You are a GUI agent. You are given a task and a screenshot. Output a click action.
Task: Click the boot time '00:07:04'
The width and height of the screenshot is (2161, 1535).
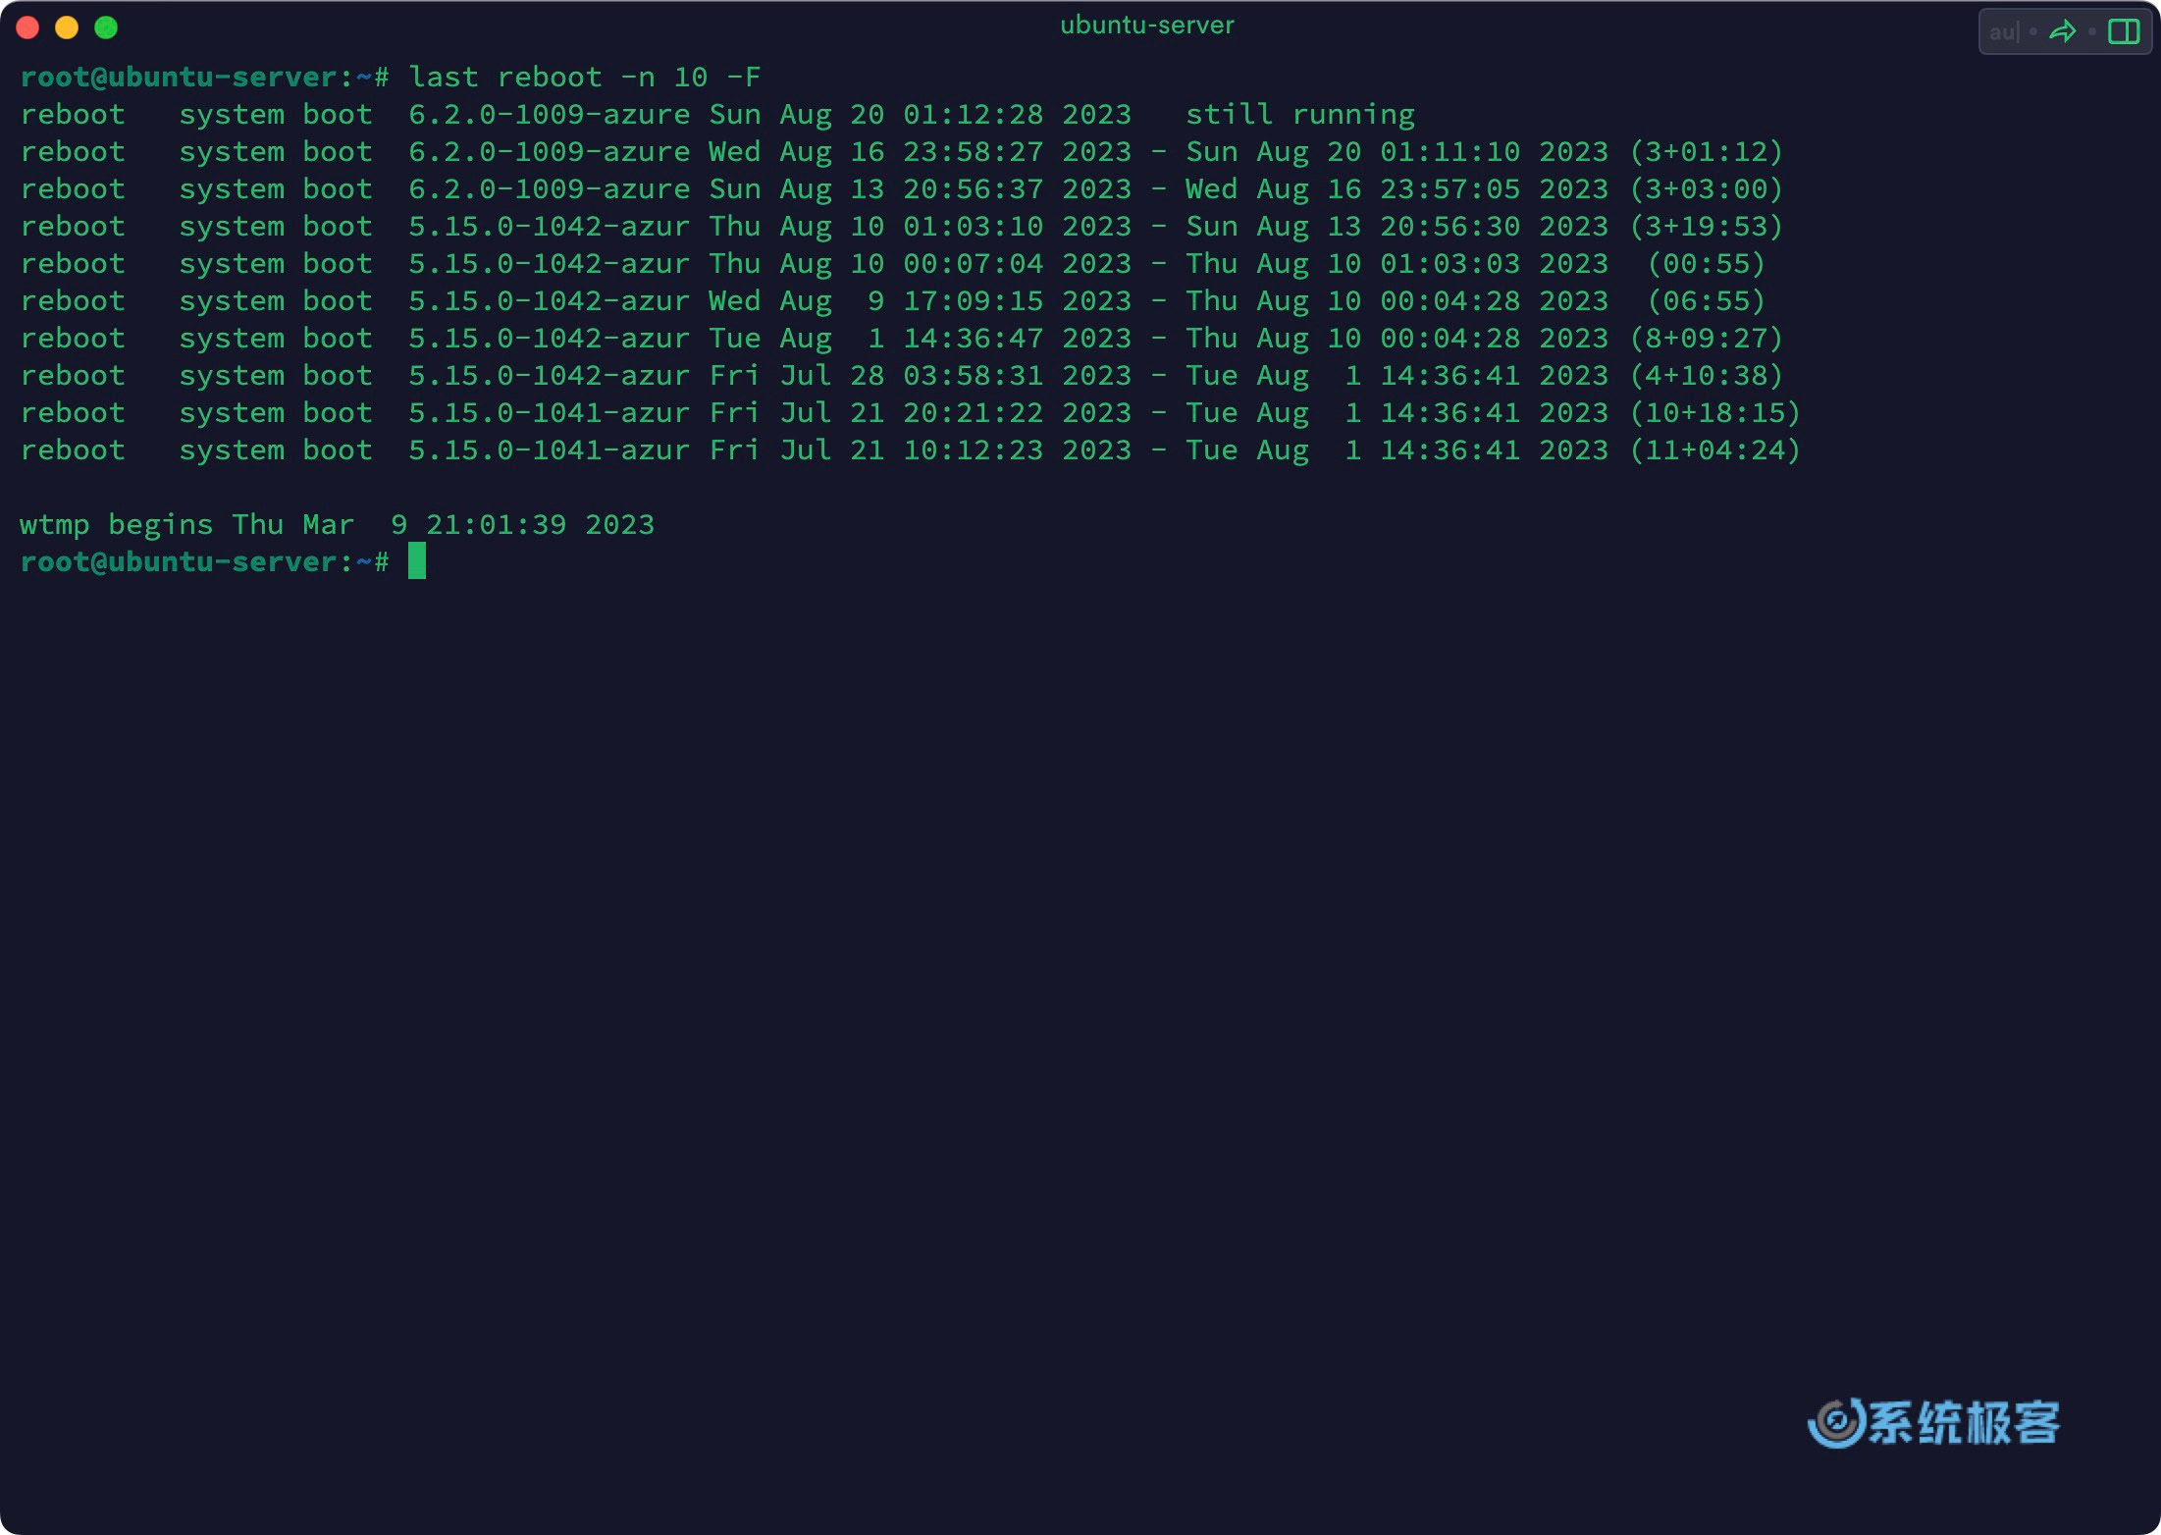click(973, 263)
